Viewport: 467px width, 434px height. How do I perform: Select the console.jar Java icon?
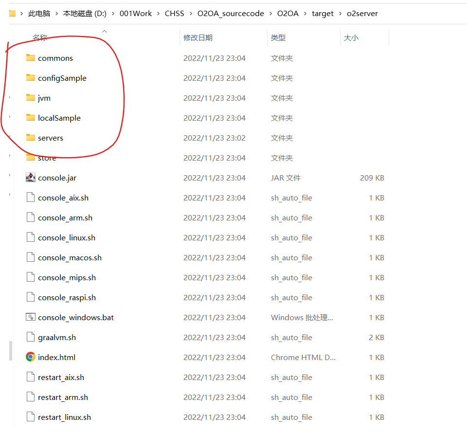coord(30,178)
